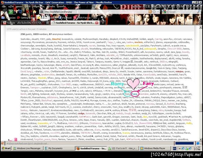Open the llatomll chat taskbar window
This screenshot has width=203, height=158.
click(123, 148)
